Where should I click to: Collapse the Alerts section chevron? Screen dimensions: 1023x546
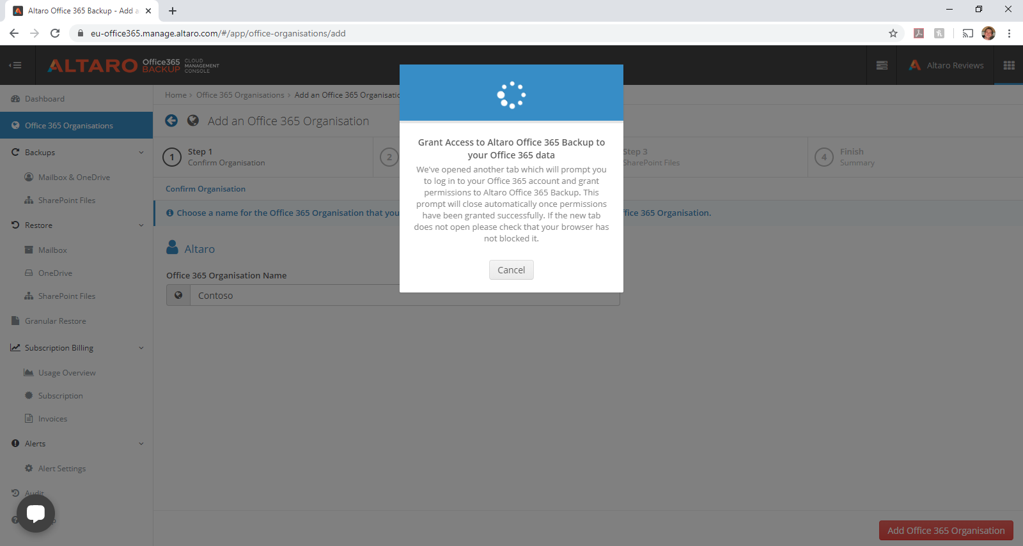coord(141,444)
